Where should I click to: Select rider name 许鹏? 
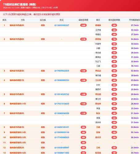pos(98,48)
